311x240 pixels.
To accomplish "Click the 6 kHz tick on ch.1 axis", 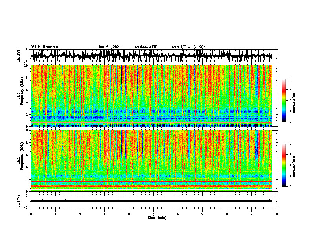I will pyautogui.click(x=27, y=90).
